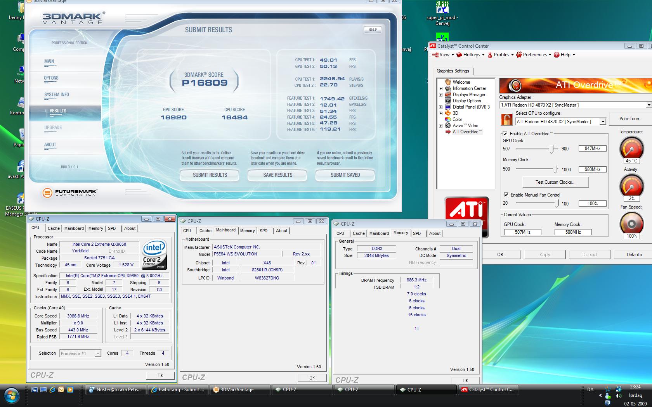The image size is (652, 407).
Task: Click the Memory Clock slider handle
Action: click(x=556, y=169)
